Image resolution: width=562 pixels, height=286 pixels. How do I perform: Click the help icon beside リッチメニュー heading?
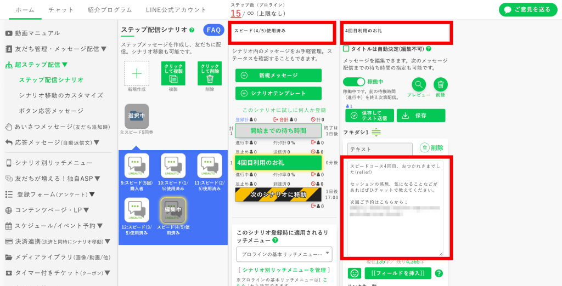coord(275,240)
